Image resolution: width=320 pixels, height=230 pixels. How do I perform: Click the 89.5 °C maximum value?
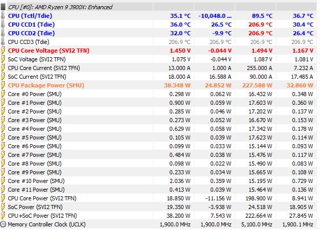[x=262, y=16]
